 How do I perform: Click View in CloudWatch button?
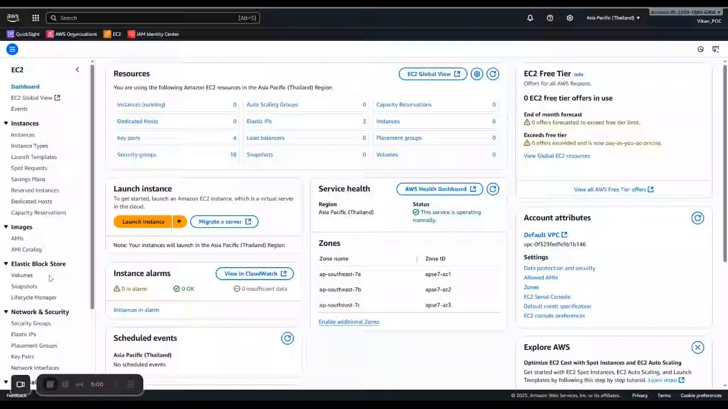255,274
